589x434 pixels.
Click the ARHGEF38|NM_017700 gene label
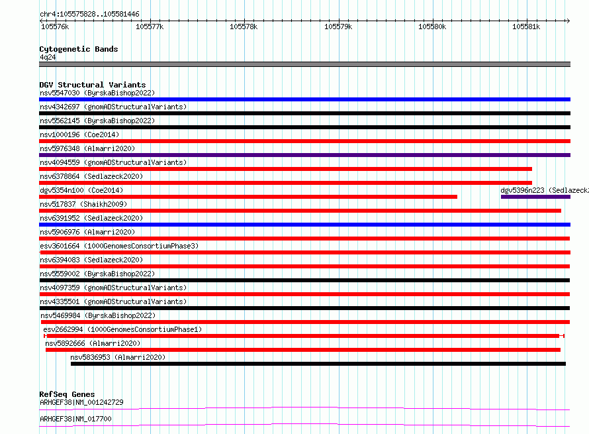(x=75, y=419)
